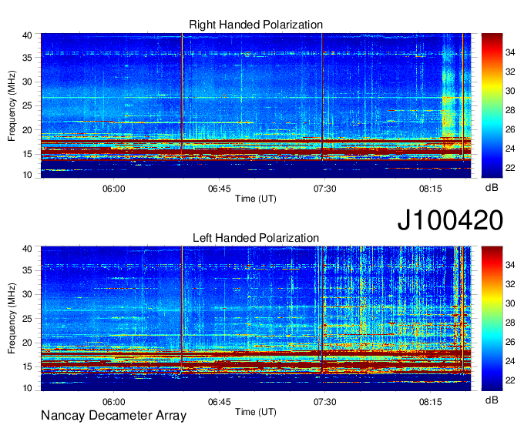This screenshot has height=425, width=524.
Task: Click the 10 MHz tick of Left Handed plot
Action: point(27,388)
